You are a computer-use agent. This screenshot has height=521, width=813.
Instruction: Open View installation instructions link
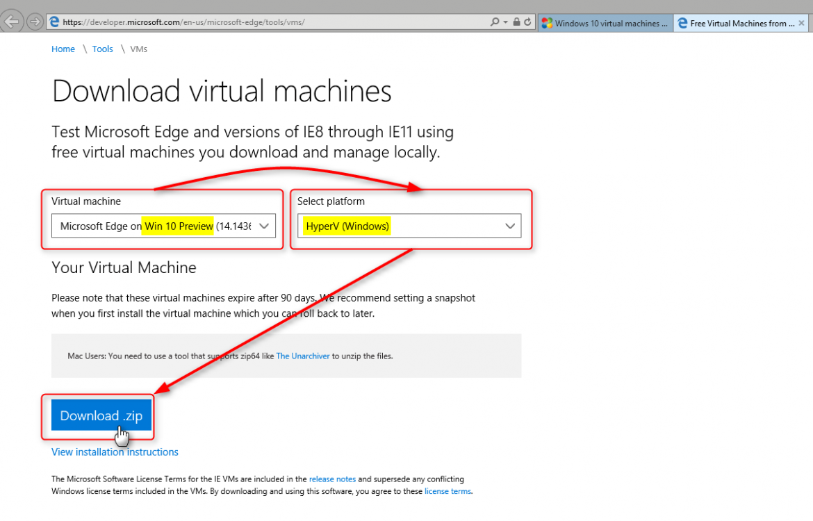115,452
